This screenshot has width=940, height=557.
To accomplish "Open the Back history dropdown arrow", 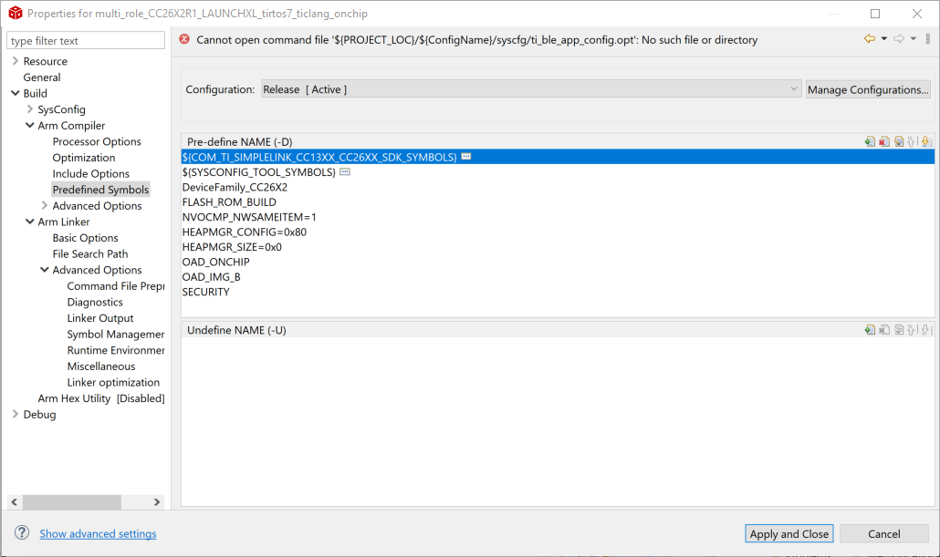I will coord(883,38).
